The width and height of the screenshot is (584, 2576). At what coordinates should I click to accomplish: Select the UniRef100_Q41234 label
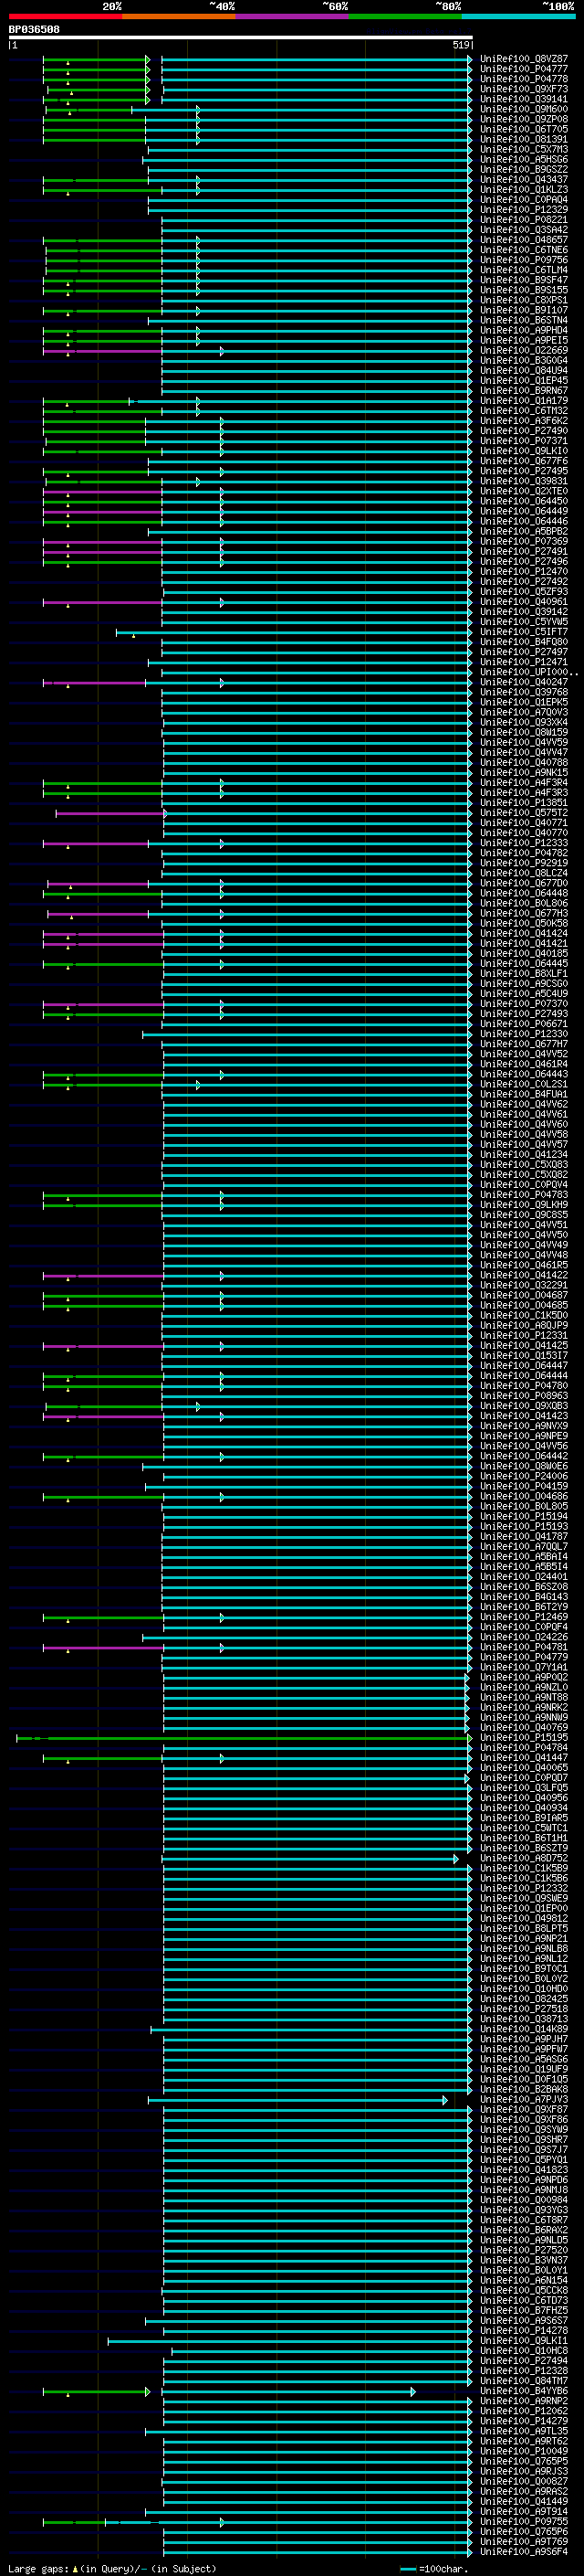click(x=524, y=1154)
